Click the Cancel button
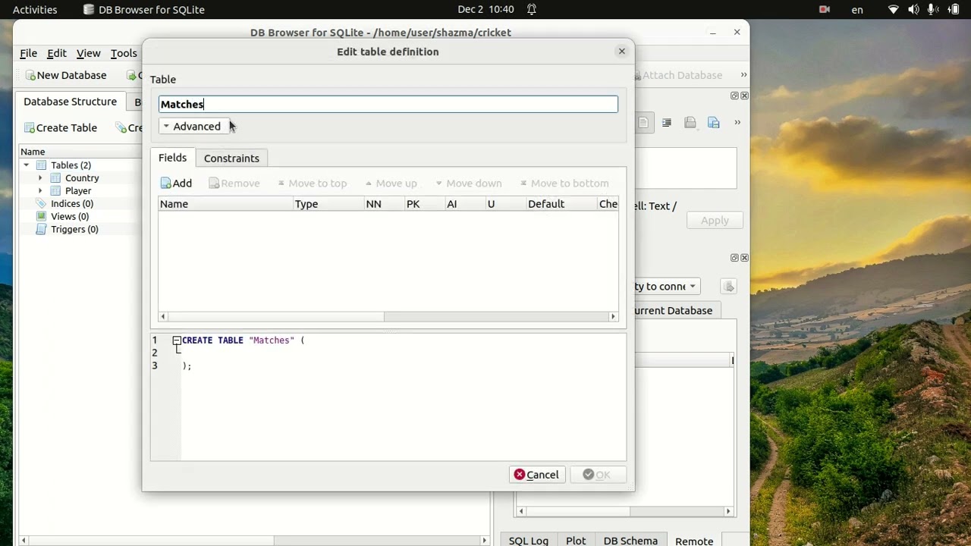Viewport: 971px width, 546px height. click(x=537, y=475)
